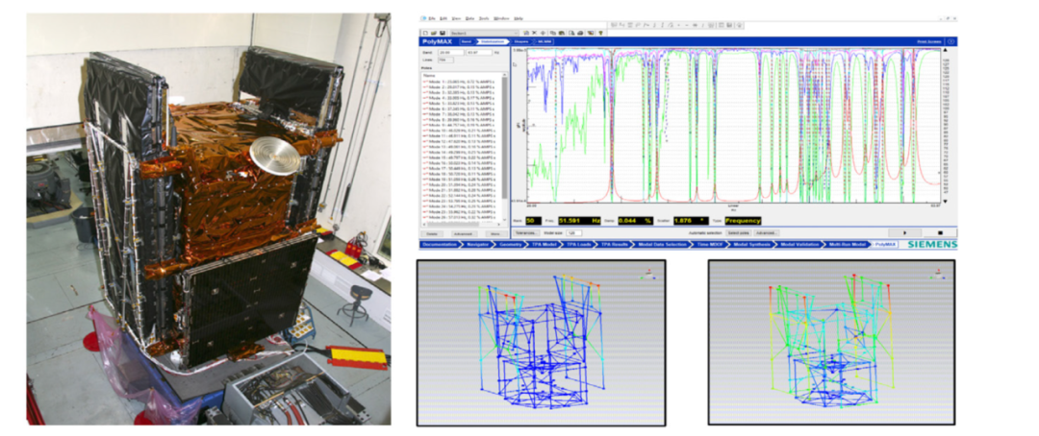Go to the Modal Synthesis tab
Screen dimensions: 1039x436
click(752, 245)
